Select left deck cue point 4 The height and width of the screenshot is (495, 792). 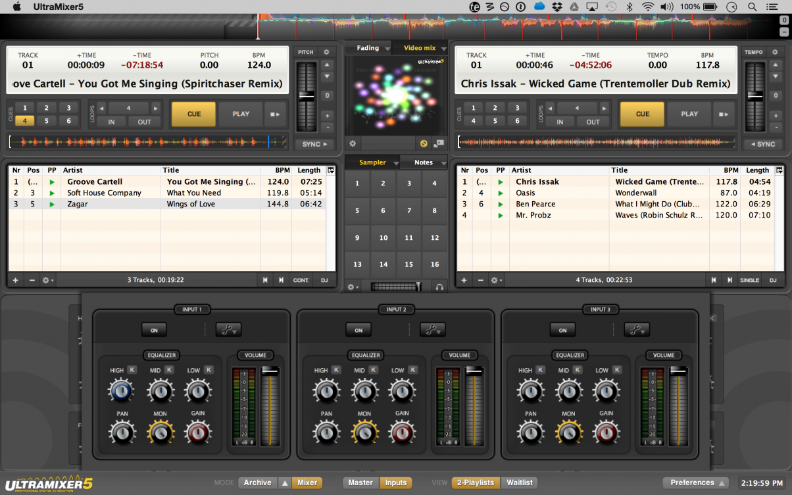tap(25, 121)
